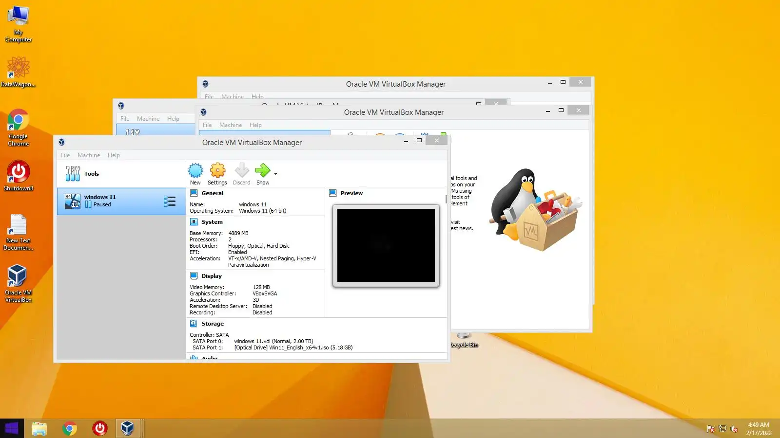The height and width of the screenshot is (438, 780).
Task: Open the Windows Start button
Action: point(12,428)
